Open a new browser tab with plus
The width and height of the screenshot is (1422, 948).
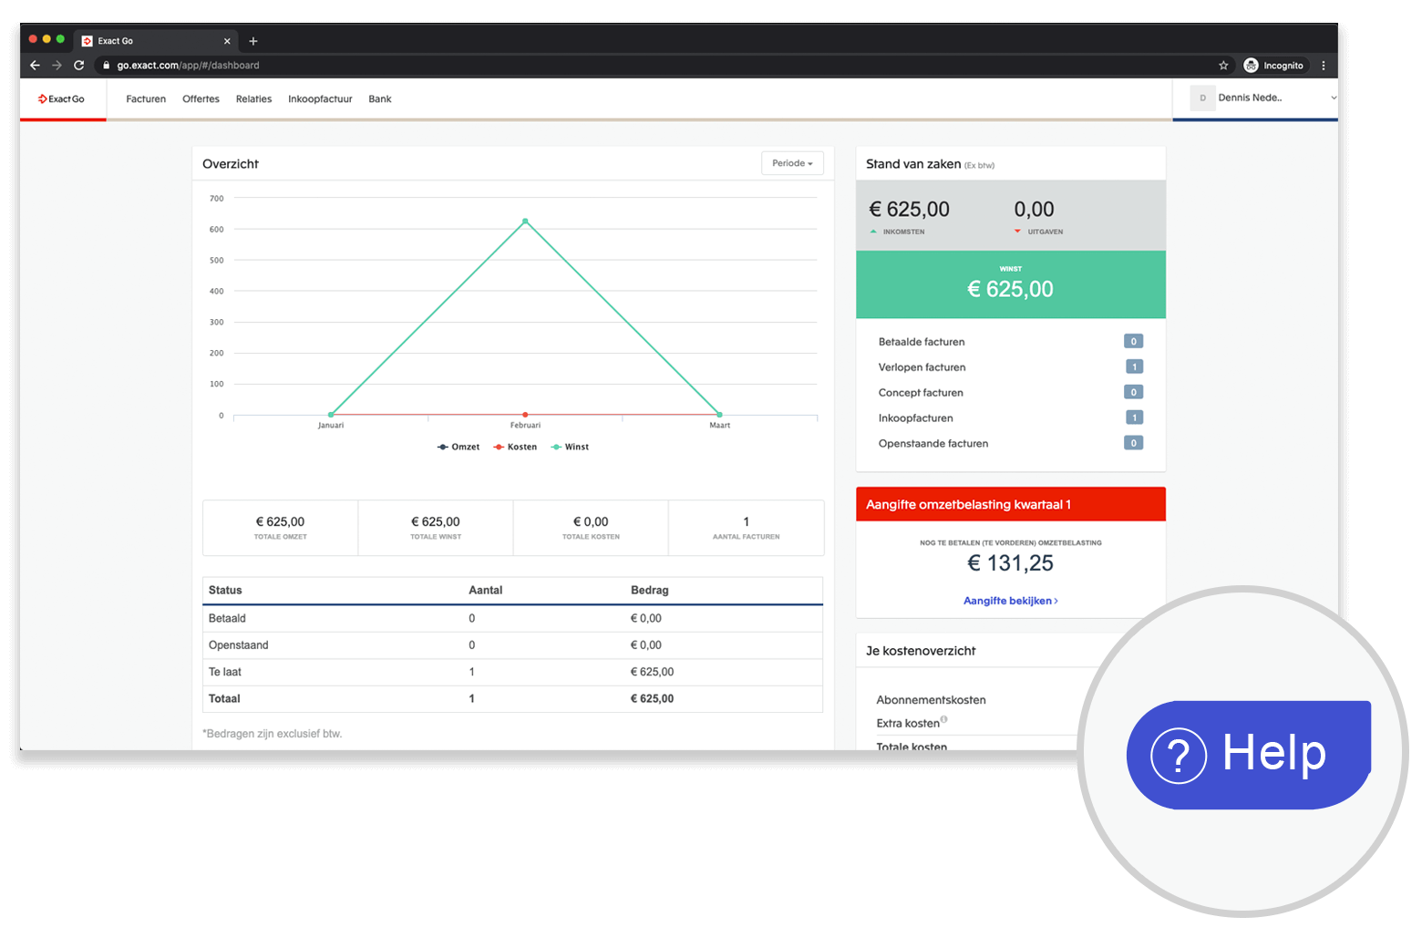[253, 41]
